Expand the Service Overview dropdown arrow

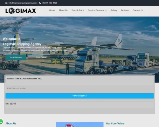pyautogui.click(x=106, y=10)
